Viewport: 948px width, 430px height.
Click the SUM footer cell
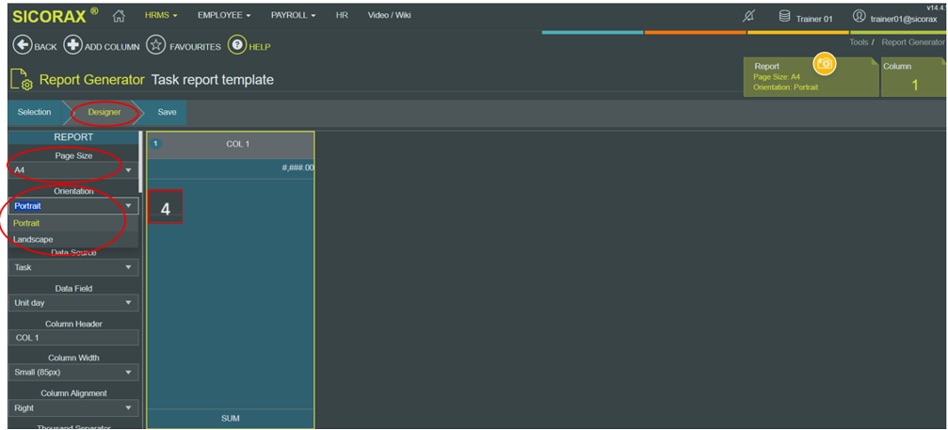tap(231, 419)
